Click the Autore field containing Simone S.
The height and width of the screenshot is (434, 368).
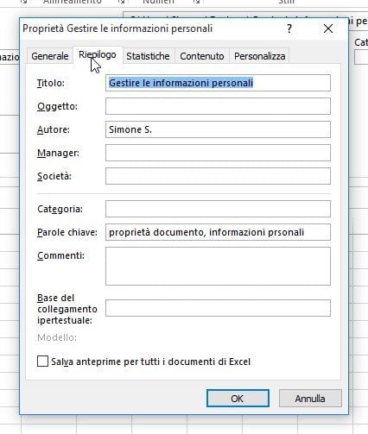(x=218, y=129)
